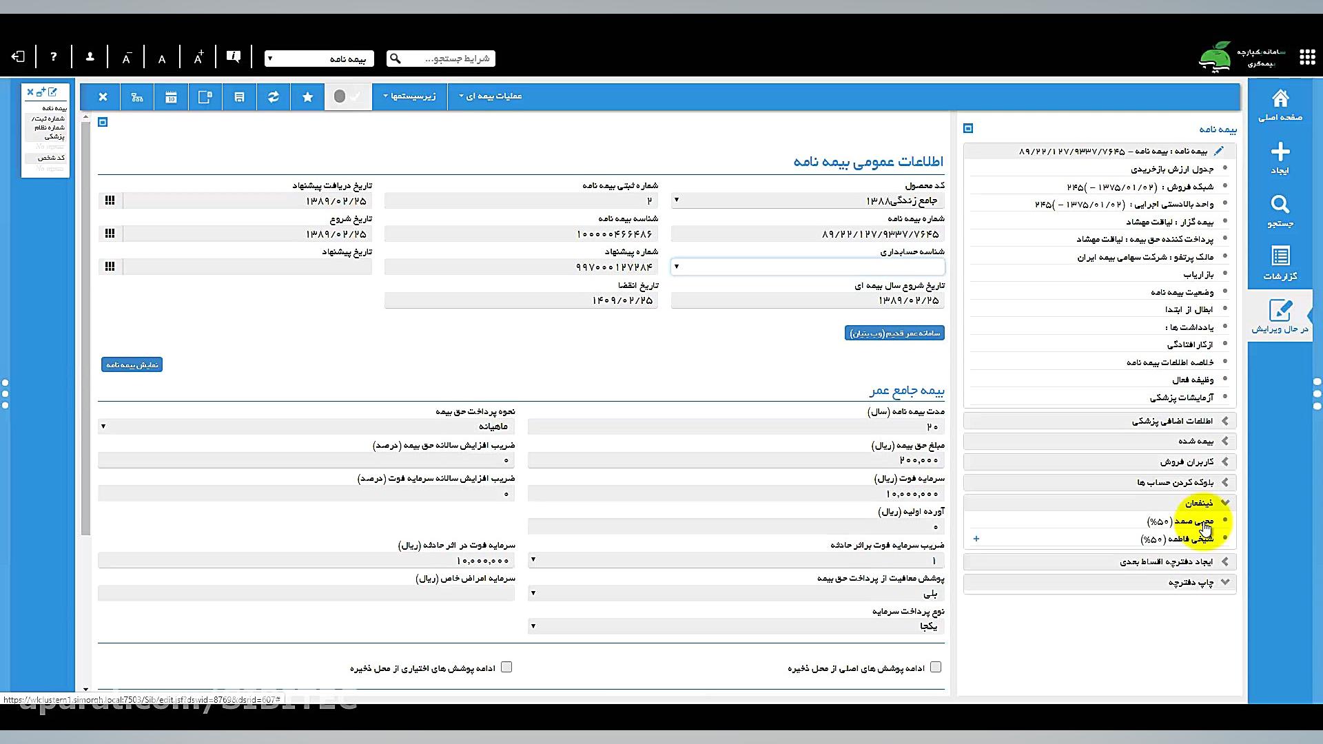This screenshot has width=1323, height=744.
Task: Click the star favorite toolbar icon
Action: pos(308,97)
